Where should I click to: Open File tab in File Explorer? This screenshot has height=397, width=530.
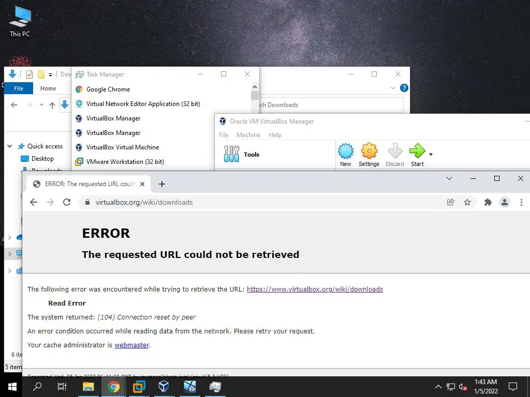pyautogui.click(x=19, y=88)
